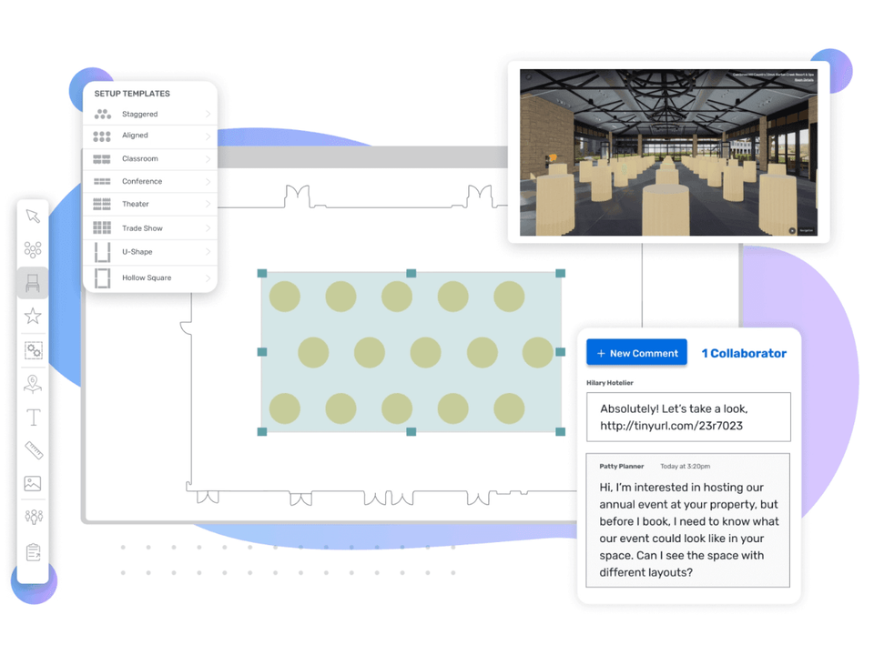The height and width of the screenshot is (655, 874).
Task: Open the 3D venue preview thumbnail
Action: pyautogui.click(x=668, y=152)
